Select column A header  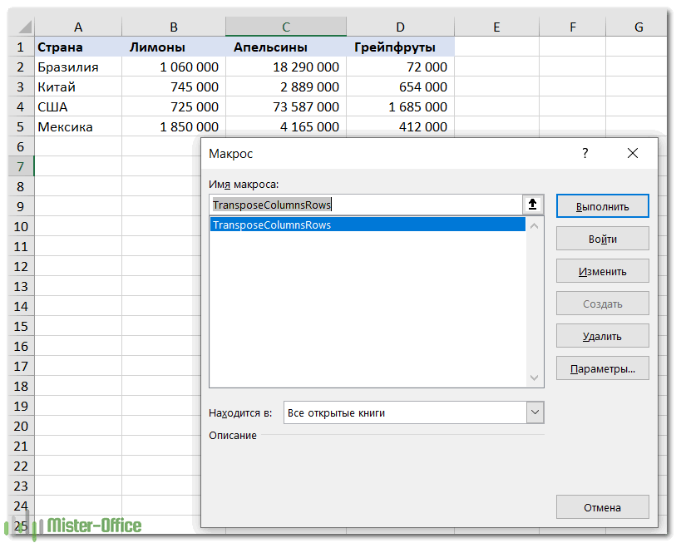[x=78, y=27]
